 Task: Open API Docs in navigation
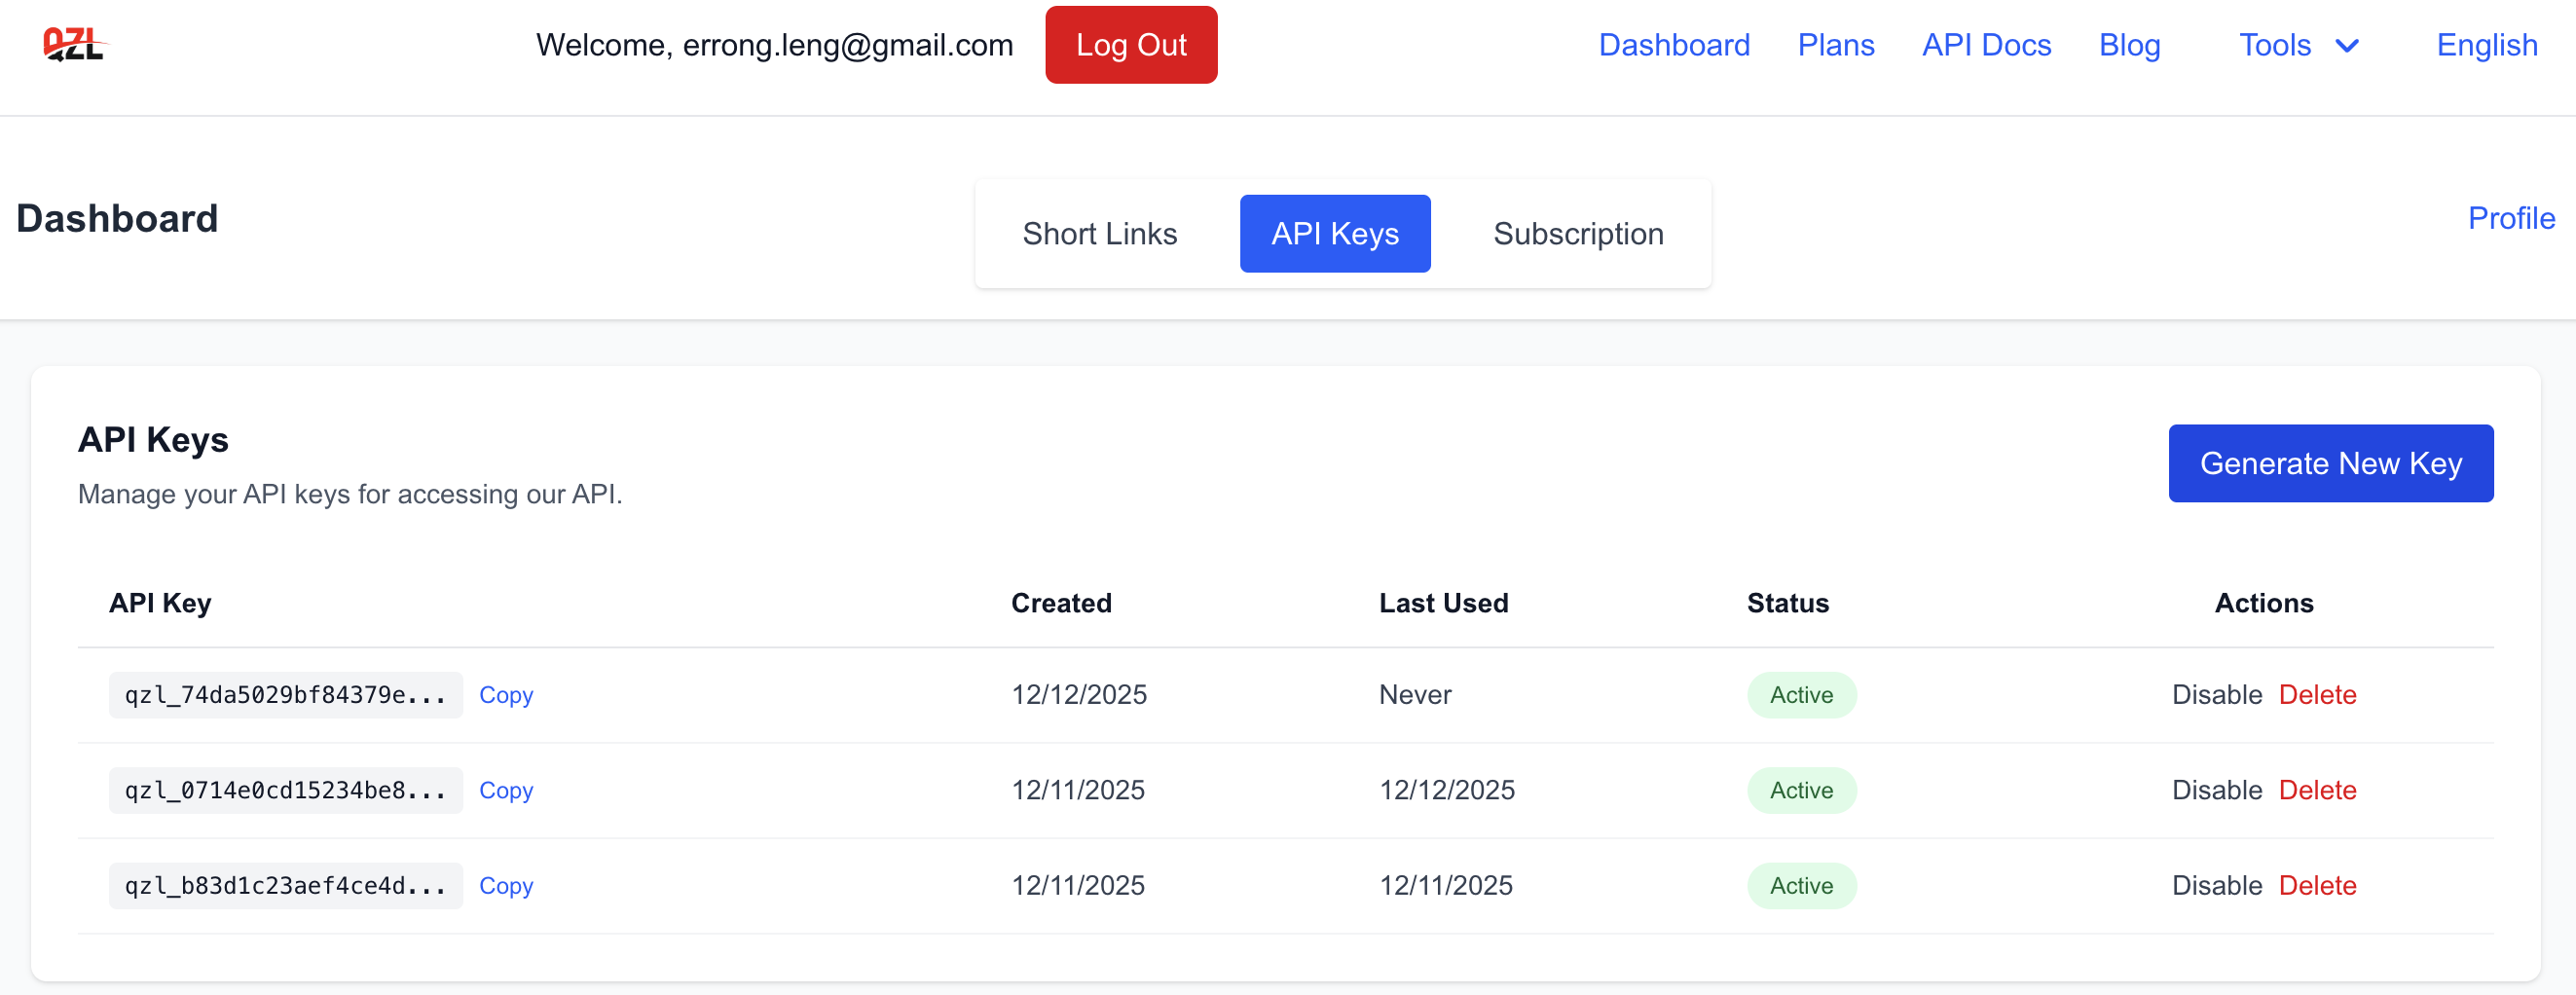pos(1985,45)
